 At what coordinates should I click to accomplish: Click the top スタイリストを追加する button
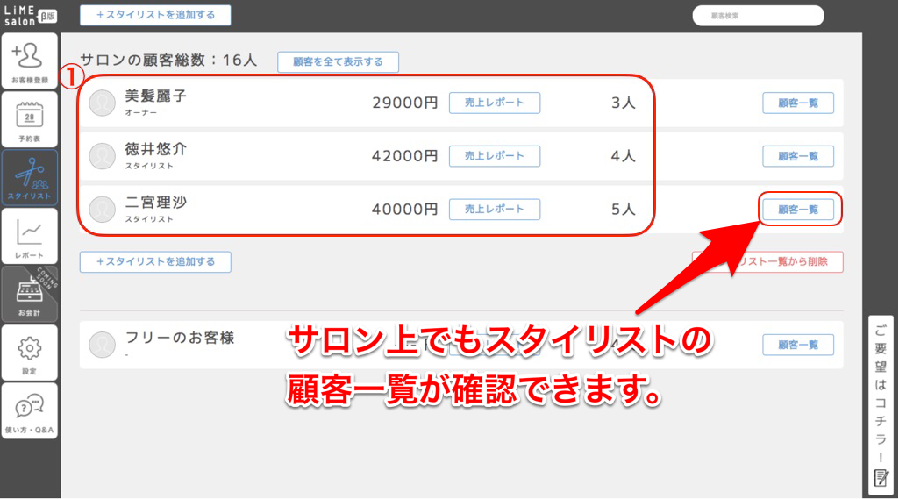point(155,15)
